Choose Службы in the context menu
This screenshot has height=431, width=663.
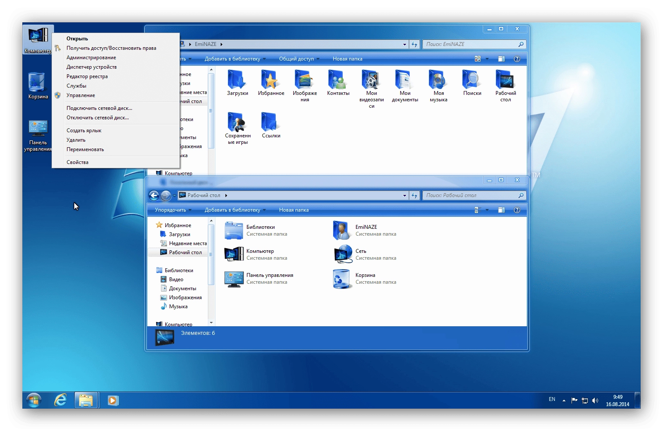[116, 86]
